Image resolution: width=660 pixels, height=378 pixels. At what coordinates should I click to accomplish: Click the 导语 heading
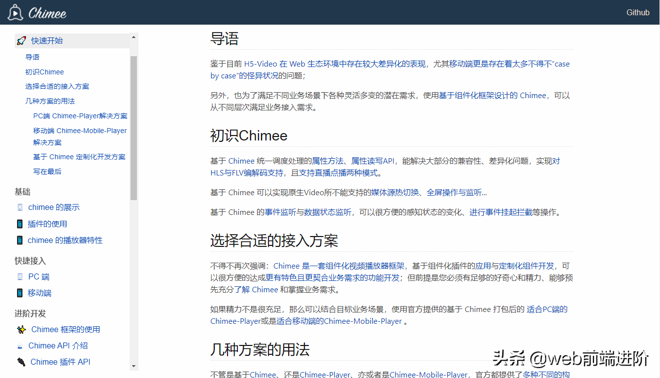[x=225, y=38]
